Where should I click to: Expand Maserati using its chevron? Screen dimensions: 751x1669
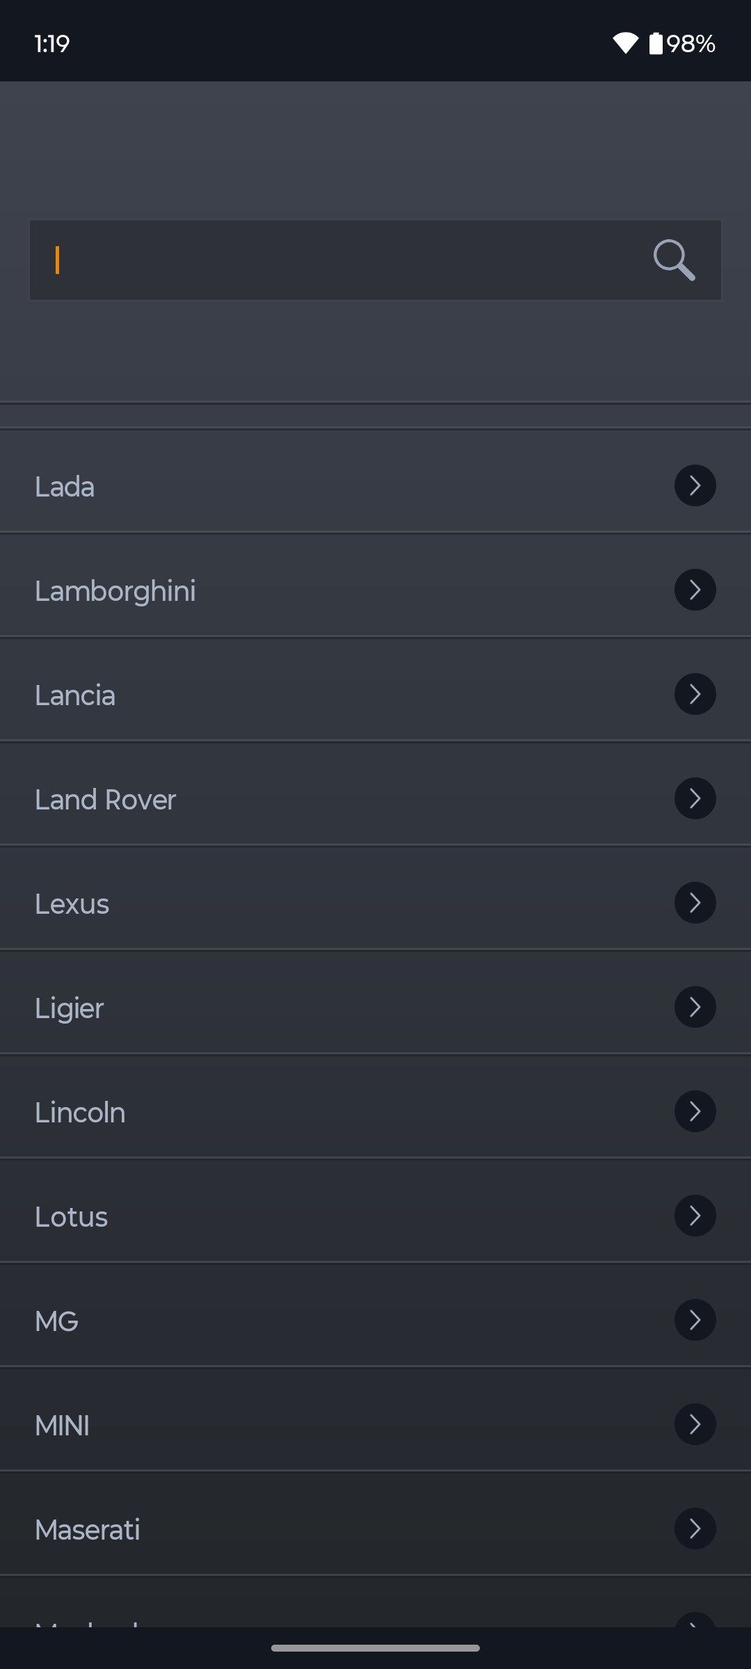[695, 1529]
